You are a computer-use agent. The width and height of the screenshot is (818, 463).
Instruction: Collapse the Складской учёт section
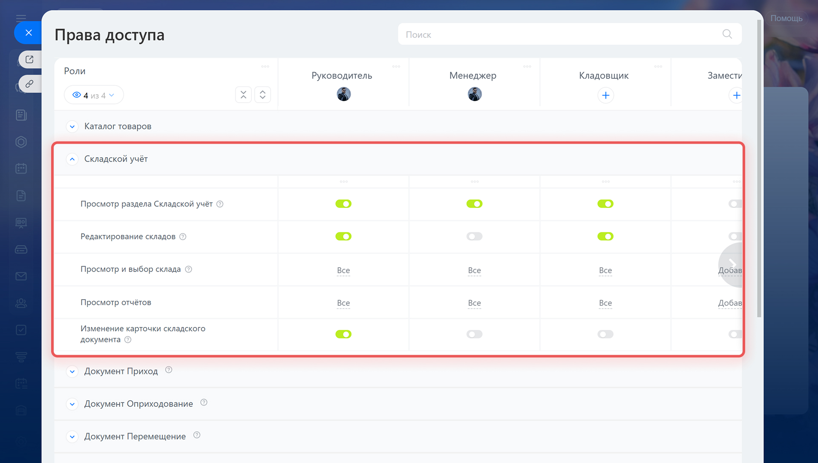[72, 159]
